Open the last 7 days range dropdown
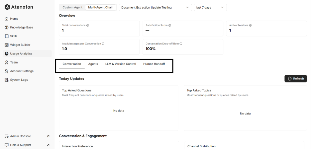Viewport: 311px width, 149px height. [x=210, y=8]
